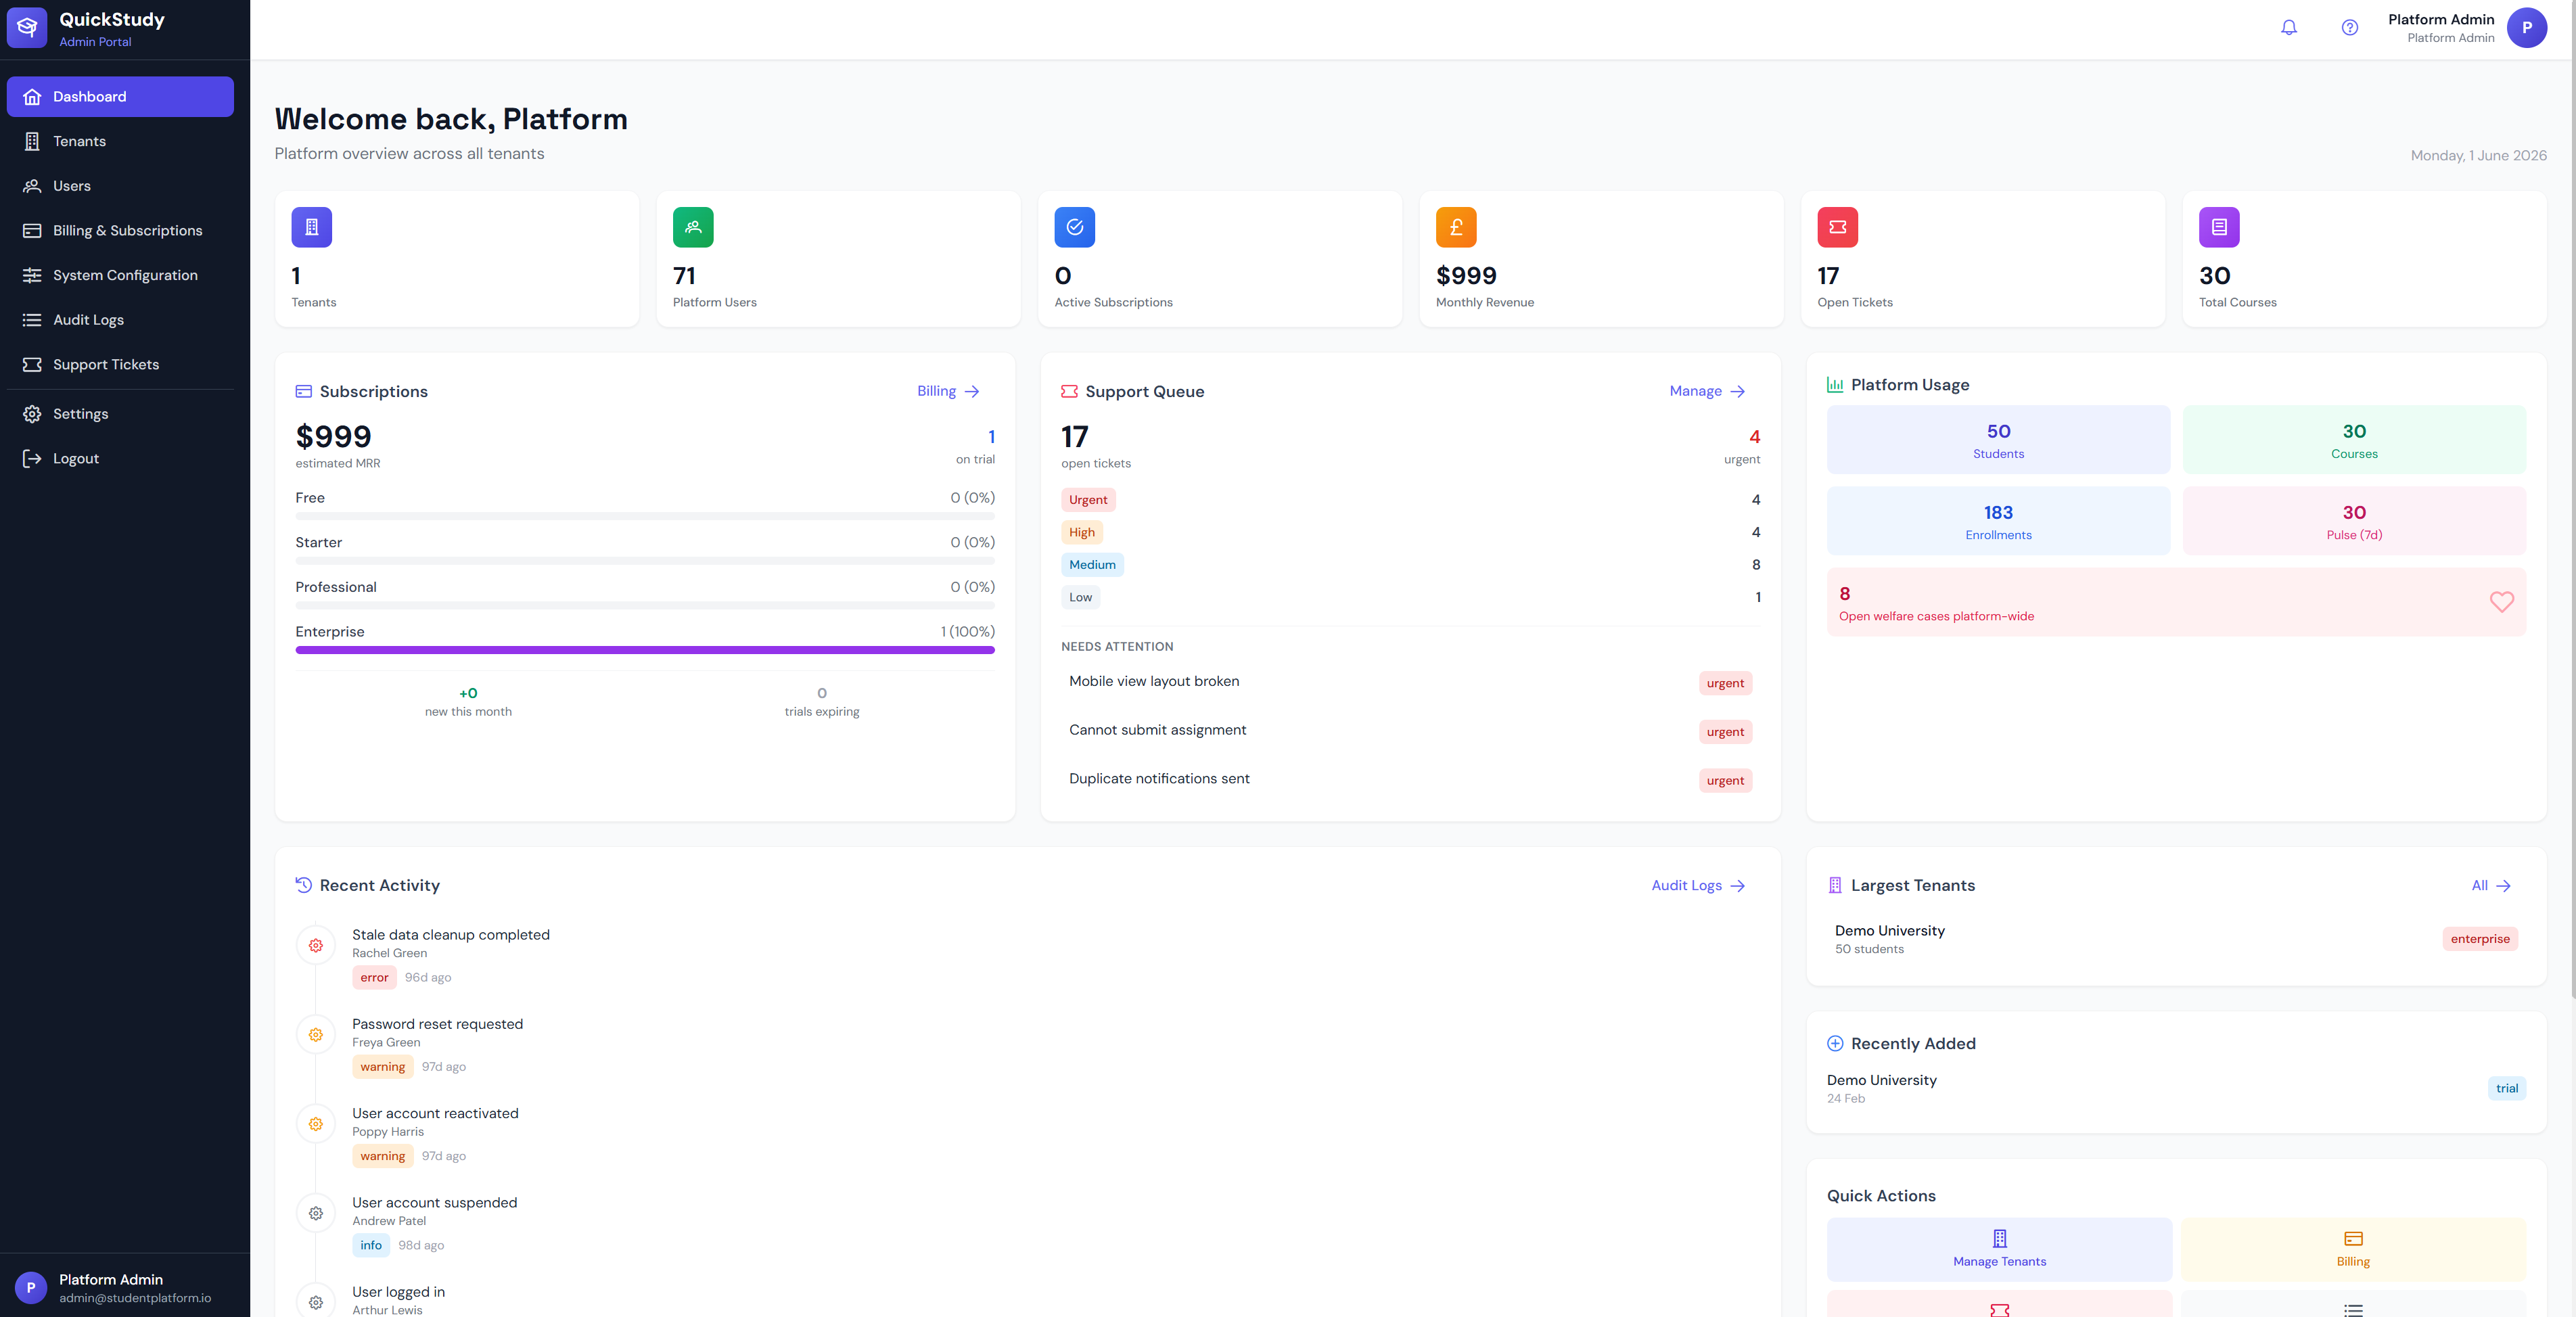This screenshot has width=2576, height=1317.
Task: Open Audit Logs in the sidebar
Action: coord(120,320)
